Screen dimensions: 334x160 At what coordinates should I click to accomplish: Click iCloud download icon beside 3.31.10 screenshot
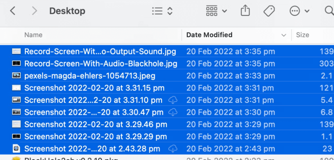[173, 100]
